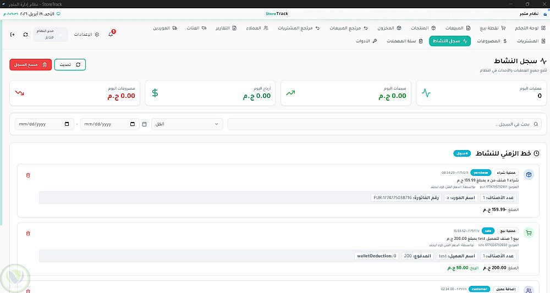Image resolution: width=550 pixels, height=293 pixels.
Task: Expand the الكل filter dropdown
Action: (187, 124)
